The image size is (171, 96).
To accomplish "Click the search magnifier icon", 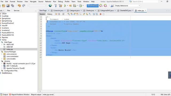I will 130,2.
